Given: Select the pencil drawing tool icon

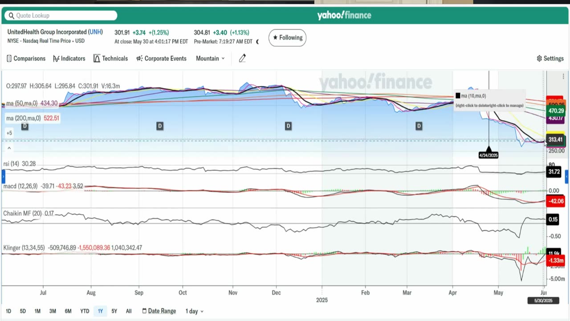Looking at the screenshot, I should 242,58.
